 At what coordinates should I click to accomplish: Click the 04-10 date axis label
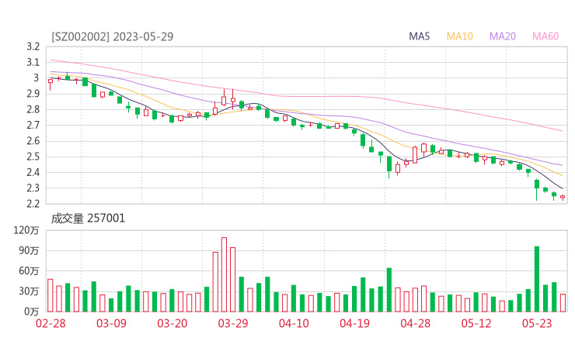[294, 323]
